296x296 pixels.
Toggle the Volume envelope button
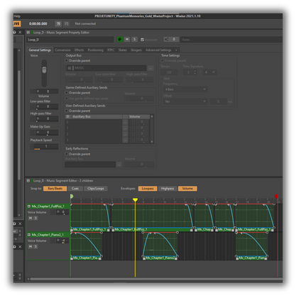click(x=187, y=189)
